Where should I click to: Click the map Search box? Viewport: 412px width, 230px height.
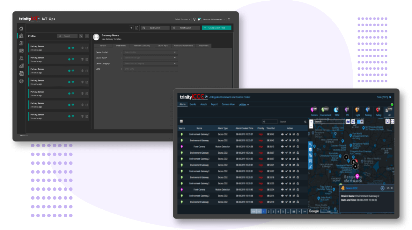[x=329, y=122]
